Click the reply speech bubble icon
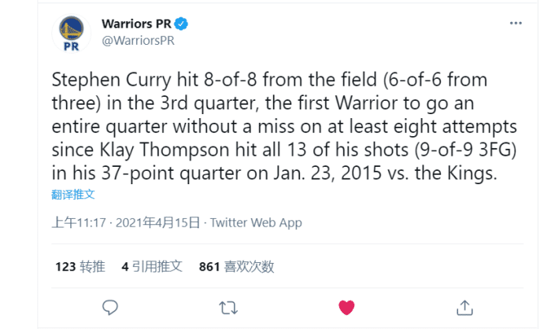 [x=111, y=306]
